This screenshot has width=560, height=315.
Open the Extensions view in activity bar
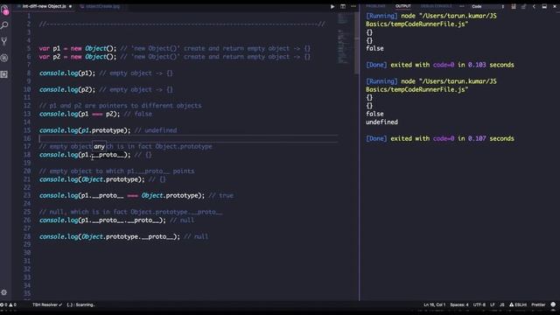[x=4, y=73]
